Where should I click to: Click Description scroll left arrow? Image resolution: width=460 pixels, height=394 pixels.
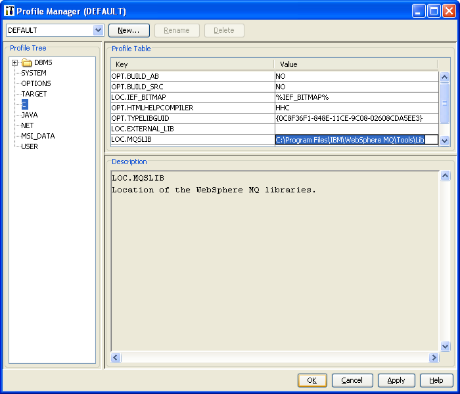[x=116, y=357]
